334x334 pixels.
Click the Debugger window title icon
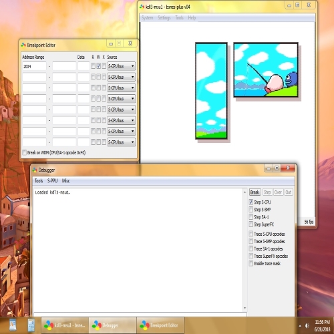(x=35, y=170)
